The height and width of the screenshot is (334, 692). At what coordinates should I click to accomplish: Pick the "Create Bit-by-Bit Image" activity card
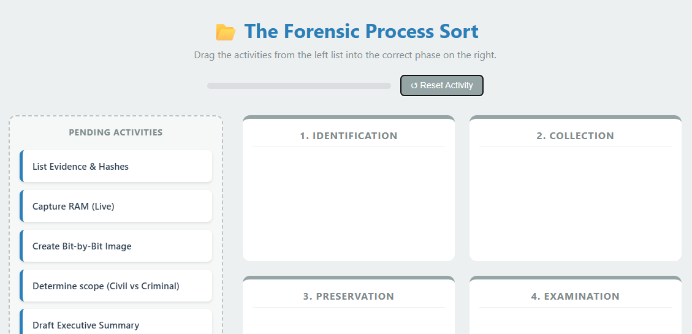pos(116,246)
